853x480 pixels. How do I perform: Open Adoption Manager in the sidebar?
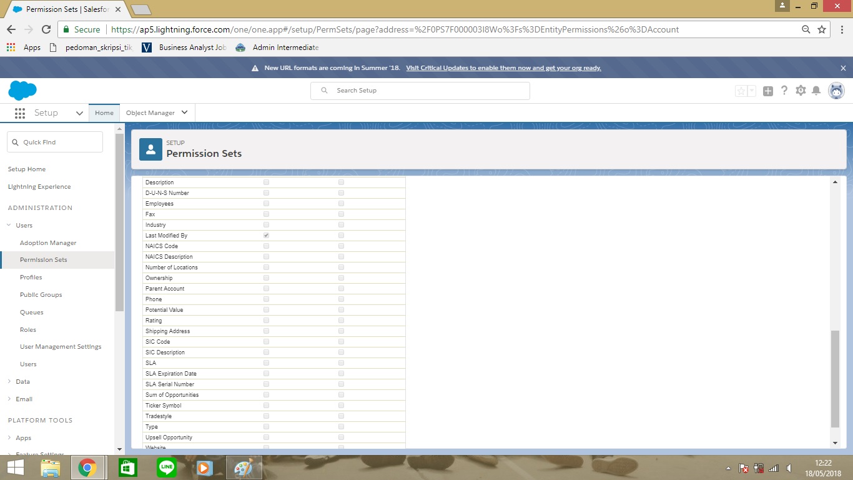click(48, 243)
